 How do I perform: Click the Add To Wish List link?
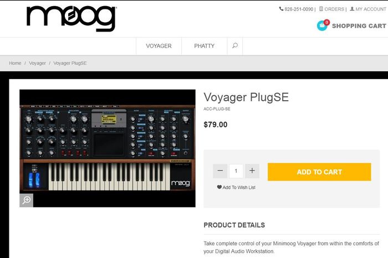[239, 187]
